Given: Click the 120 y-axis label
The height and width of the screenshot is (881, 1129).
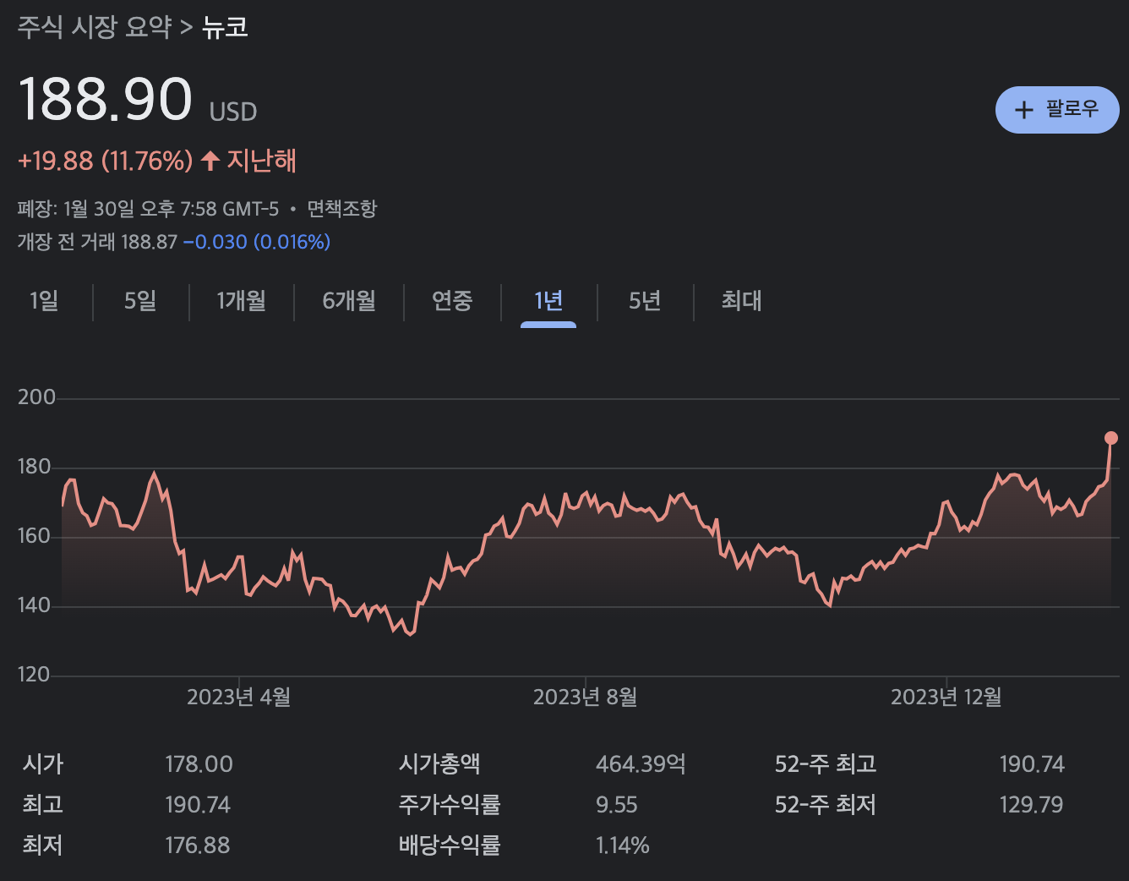Looking at the screenshot, I should (x=34, y=675).
